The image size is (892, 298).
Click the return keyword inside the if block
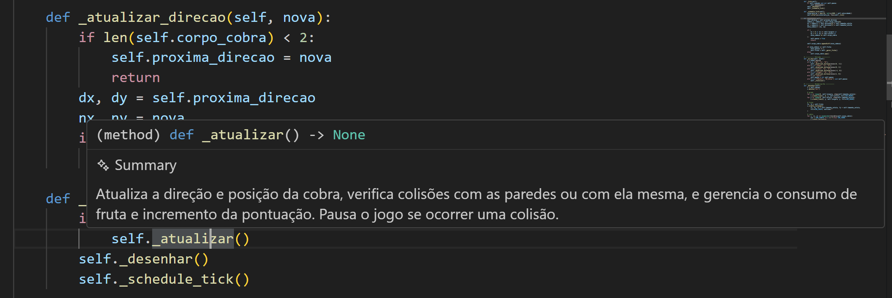pos(135,77)
